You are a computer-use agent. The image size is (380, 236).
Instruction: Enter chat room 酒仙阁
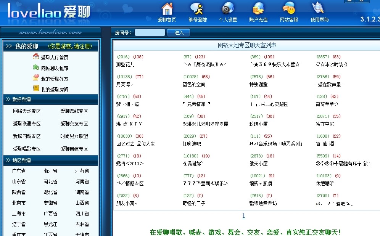325,144
